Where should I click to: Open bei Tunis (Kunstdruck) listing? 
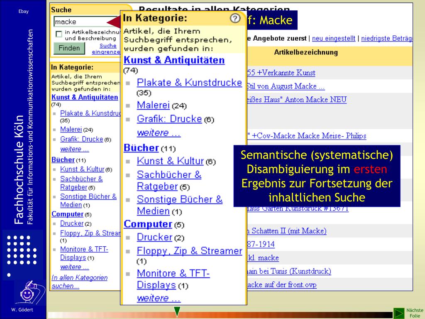(x=289, y=271)
